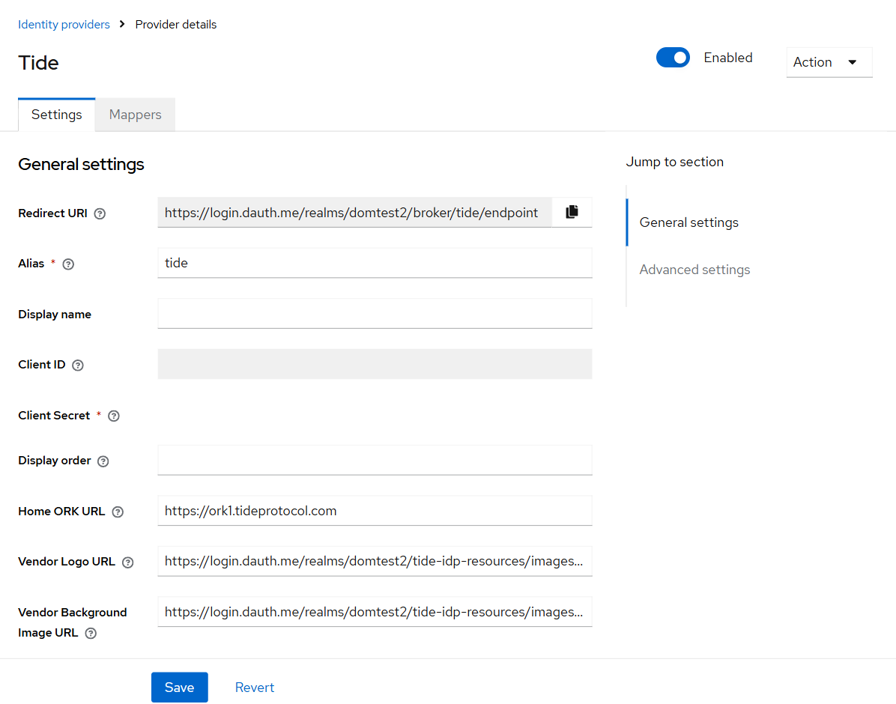
Task: Click the General settings form heading
Action: [81, 165]
